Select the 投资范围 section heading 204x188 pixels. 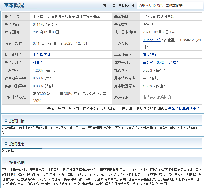coord(17,162)
